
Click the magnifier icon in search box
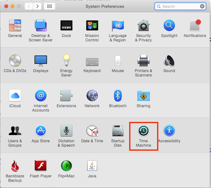click(159, 7)
